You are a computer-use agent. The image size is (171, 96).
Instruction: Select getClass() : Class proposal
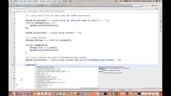(67, 86)
